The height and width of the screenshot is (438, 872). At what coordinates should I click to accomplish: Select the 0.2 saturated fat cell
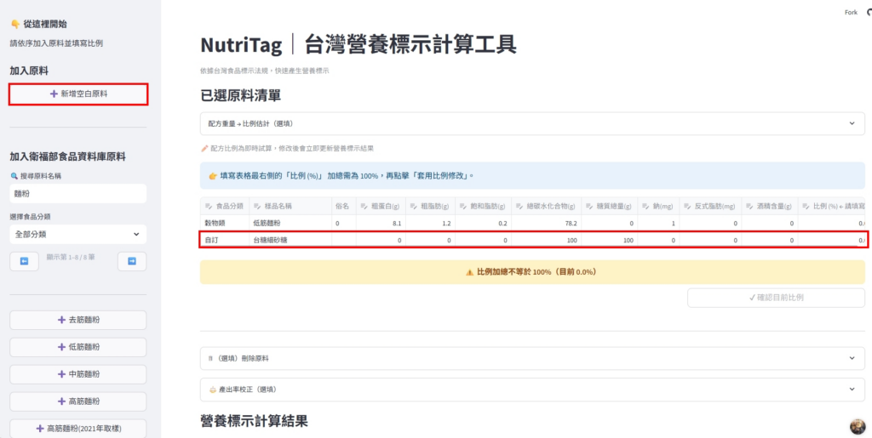tap(484, 223)
